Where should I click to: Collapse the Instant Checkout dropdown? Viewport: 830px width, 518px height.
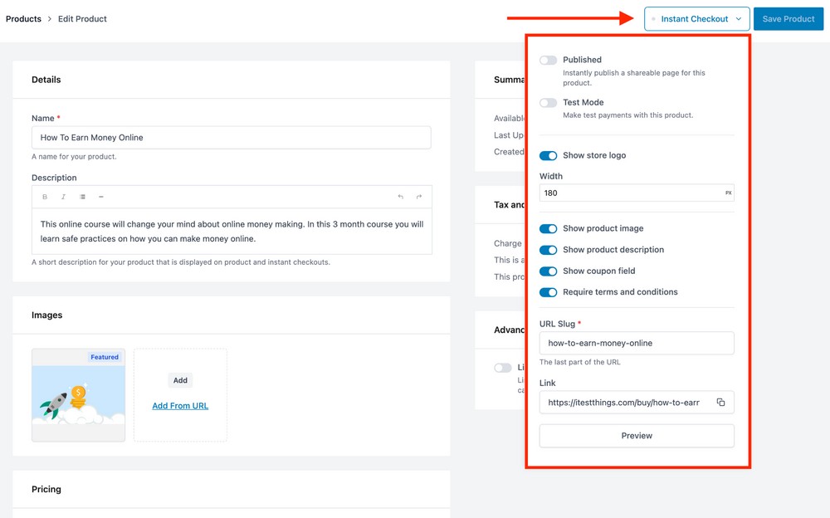point(696,19)
